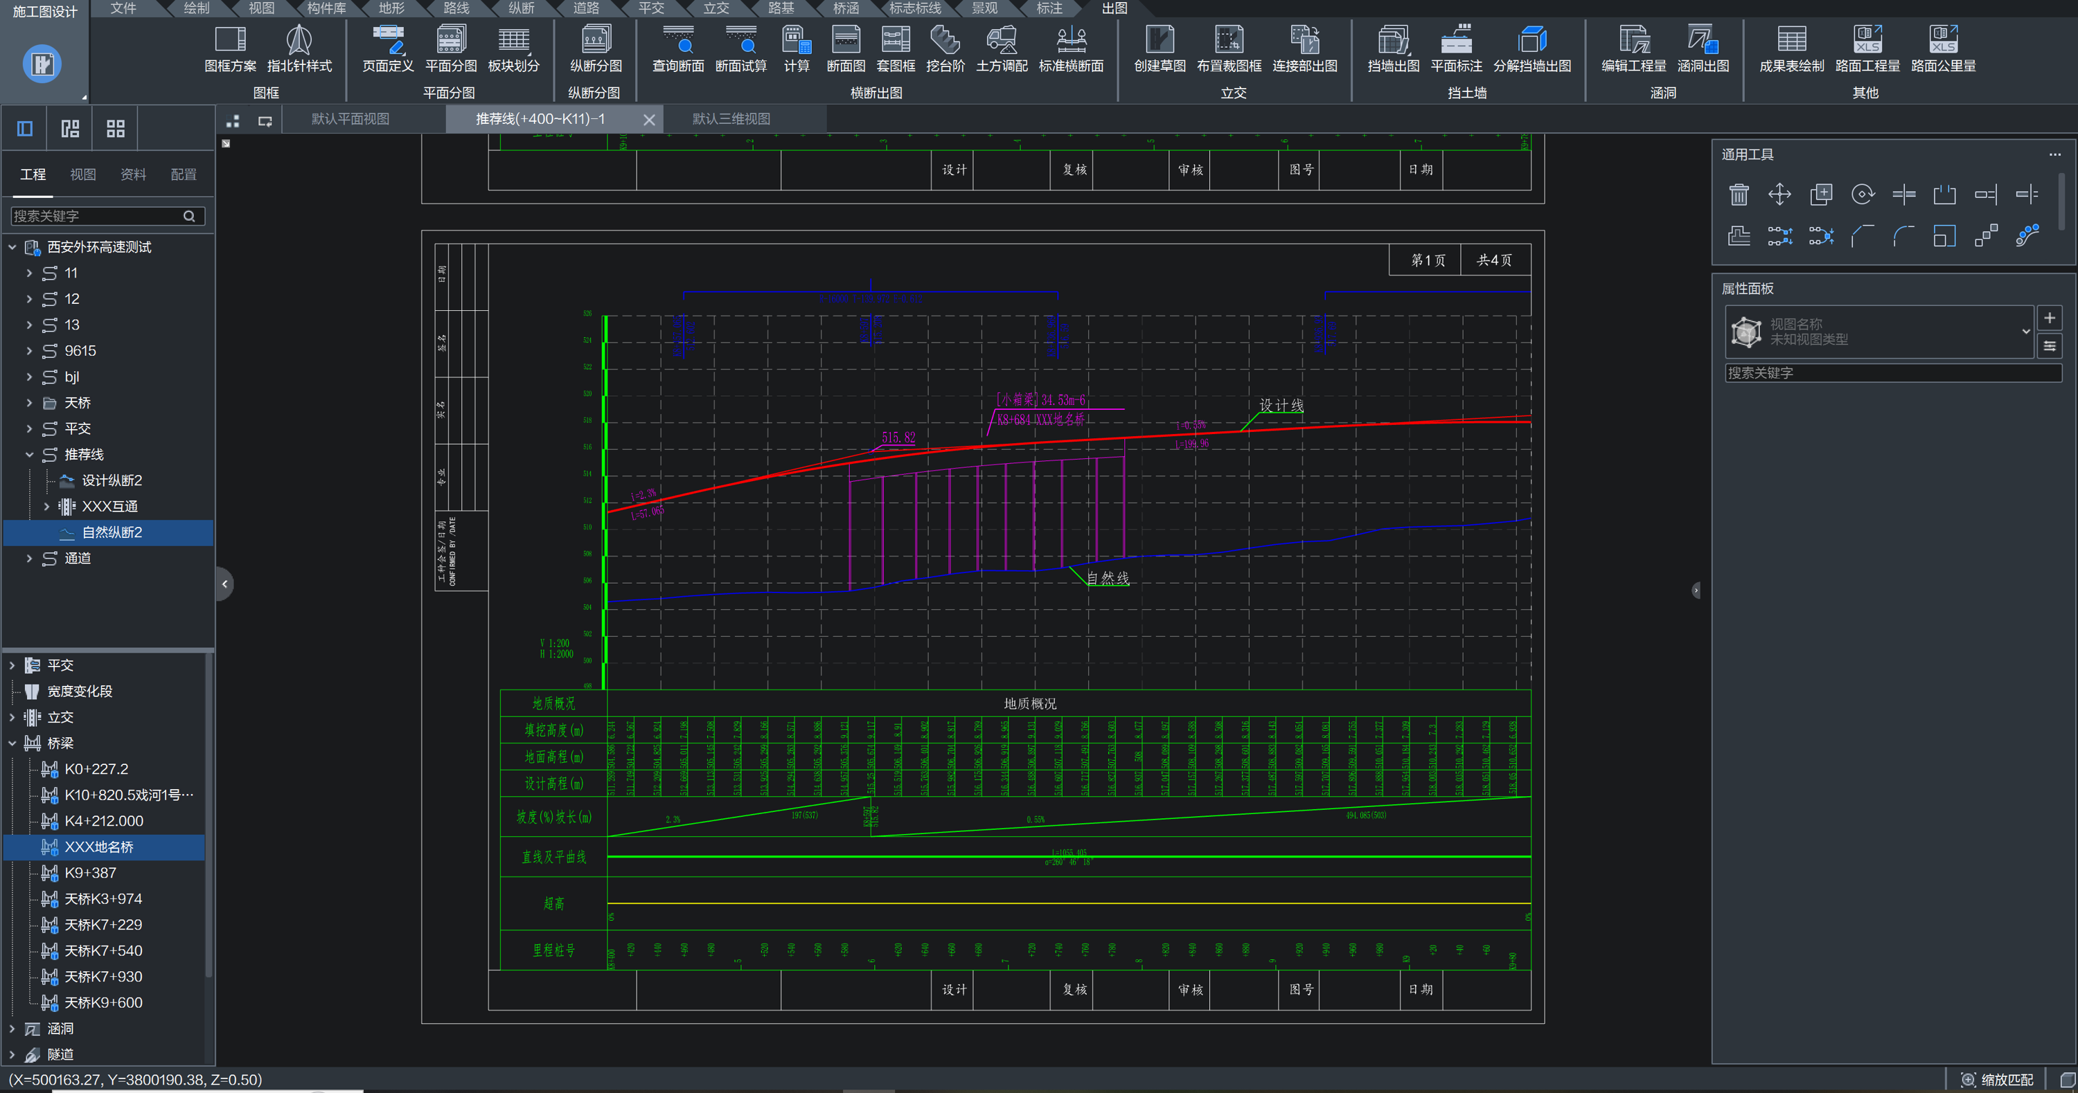Screen dimensions: 2078x1093
Task: Select the 土方调配 earthwork allocation tool
Action: (1001, 40)
